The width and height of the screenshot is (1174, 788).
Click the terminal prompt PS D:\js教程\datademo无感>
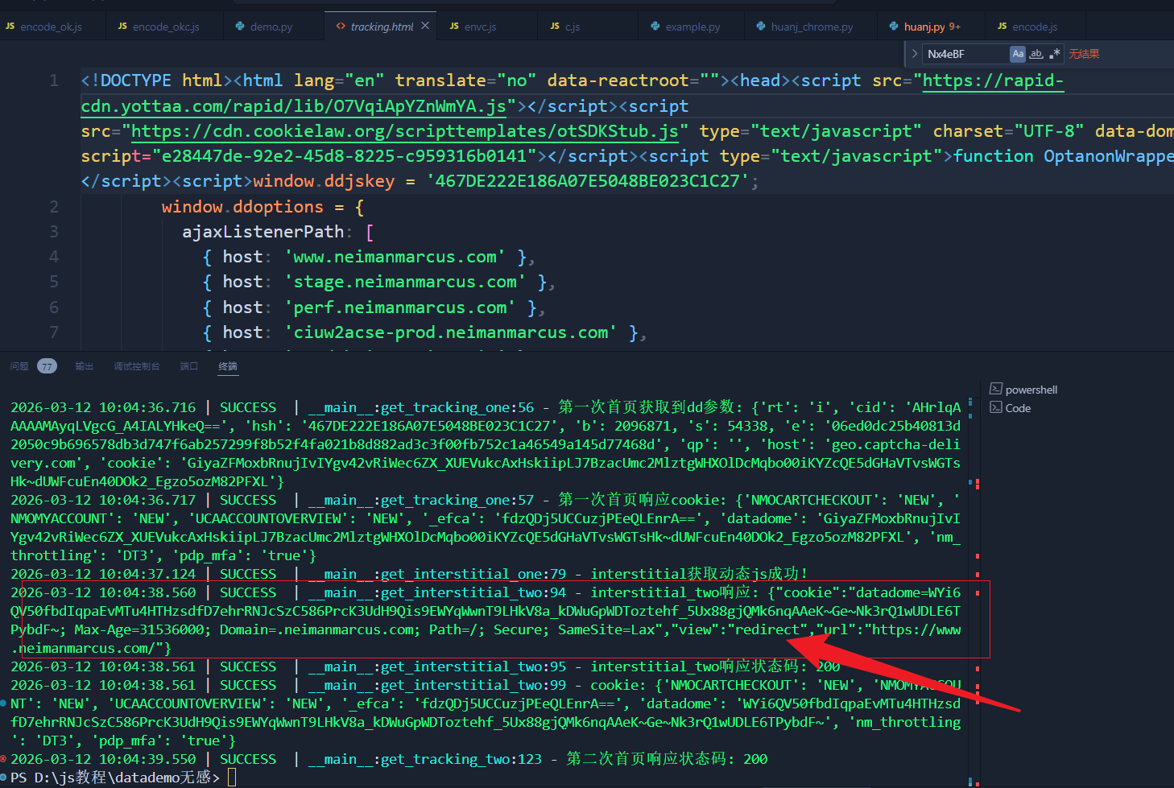[x=115, y=777]
